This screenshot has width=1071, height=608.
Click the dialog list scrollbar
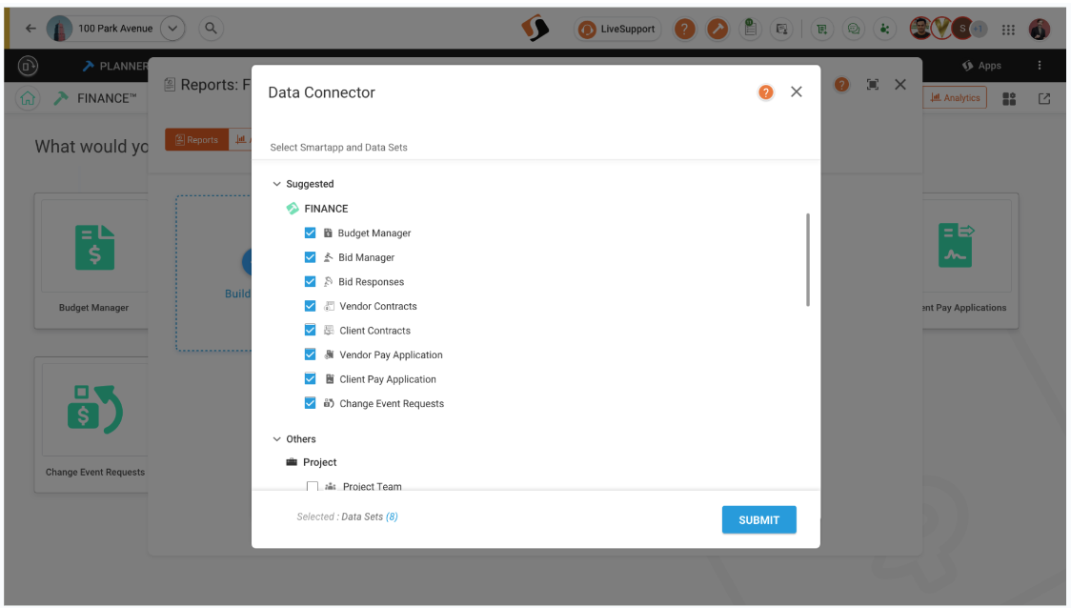pyautogui.click(x=808, y=259)
